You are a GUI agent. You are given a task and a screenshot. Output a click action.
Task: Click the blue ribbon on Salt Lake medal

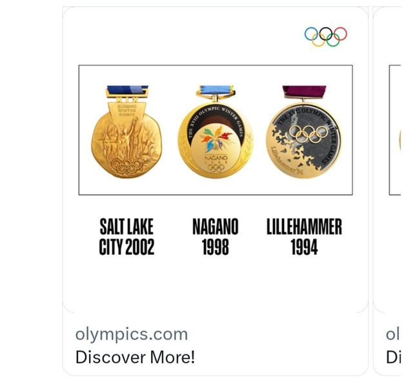(127, 91)
